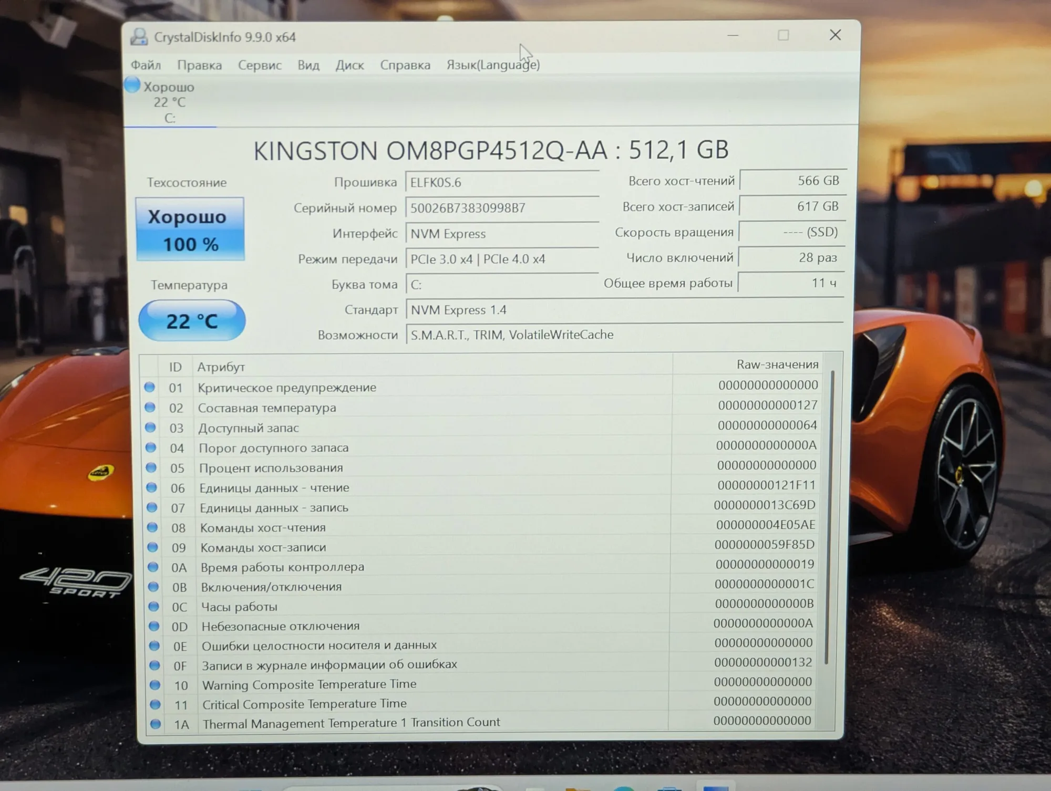Open the Справка menu
Viewport: 1051px width, 791px height.
click(405, 65)
